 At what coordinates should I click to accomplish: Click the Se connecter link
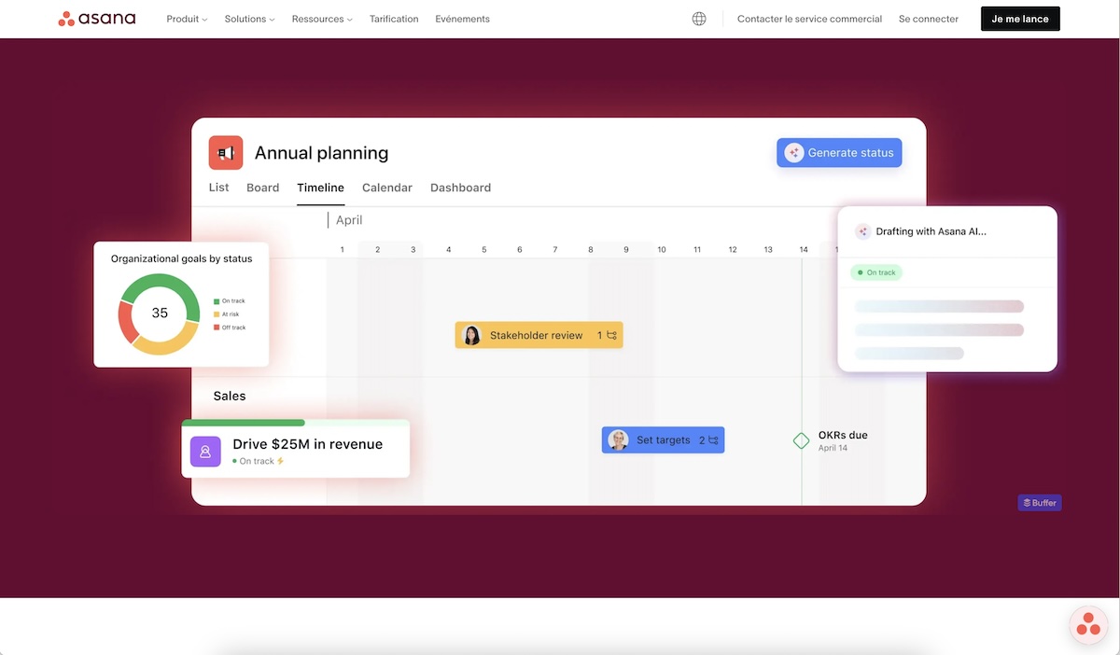(x=928, y=18)
